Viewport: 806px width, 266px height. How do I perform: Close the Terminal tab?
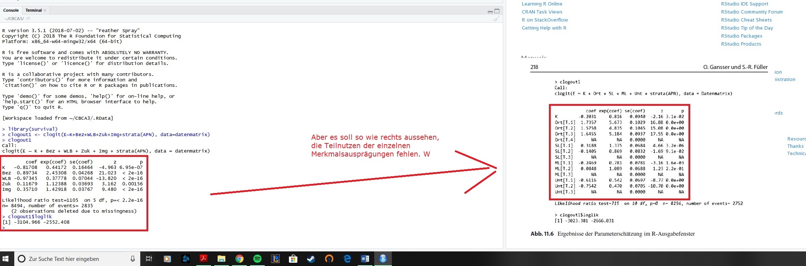pyautogui.click(x=45, y=11)
